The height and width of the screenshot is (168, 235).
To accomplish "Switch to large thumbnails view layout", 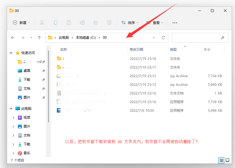I will [x=227, y=160].
